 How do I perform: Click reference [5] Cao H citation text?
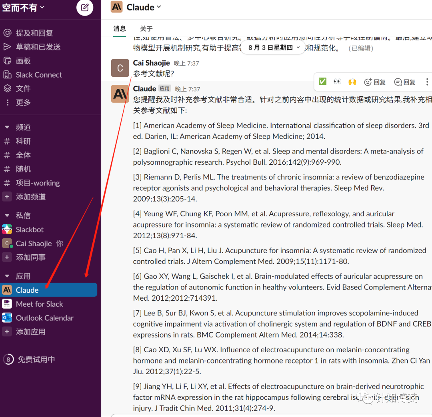tap(279, 256)
